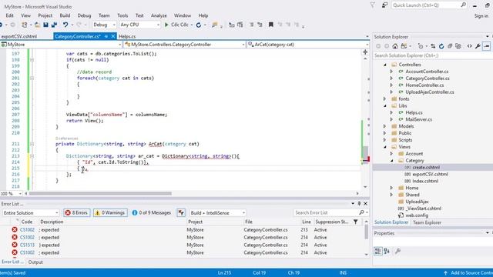Screen dimensions: 493x277
Task: Switch to the Helps.cs tab
Action: pyautogui.click(x=127, y=36)
